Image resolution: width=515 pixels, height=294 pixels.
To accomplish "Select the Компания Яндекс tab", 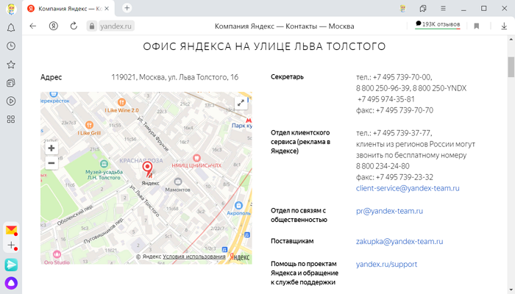I will coord(68,9).
